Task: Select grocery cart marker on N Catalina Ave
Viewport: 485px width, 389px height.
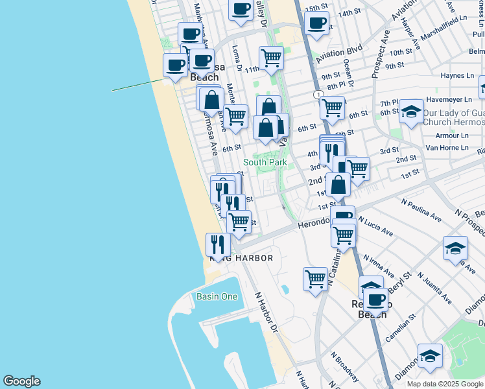Action: [x=343, y=238]
